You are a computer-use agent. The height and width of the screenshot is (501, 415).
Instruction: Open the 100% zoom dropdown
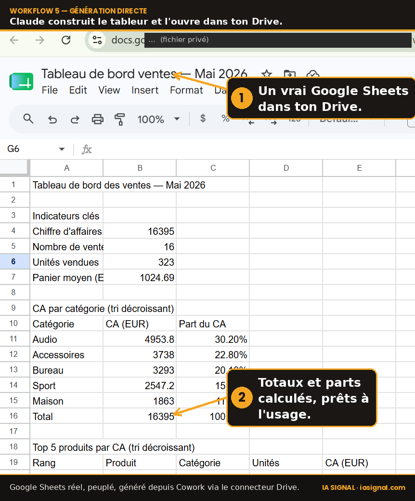[158, 119]
